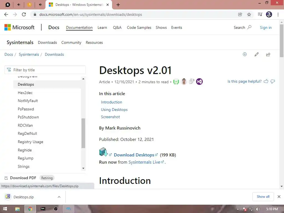The image size is (284, 213).
Task: Open Code Samples page
Action: coord(139,27)
